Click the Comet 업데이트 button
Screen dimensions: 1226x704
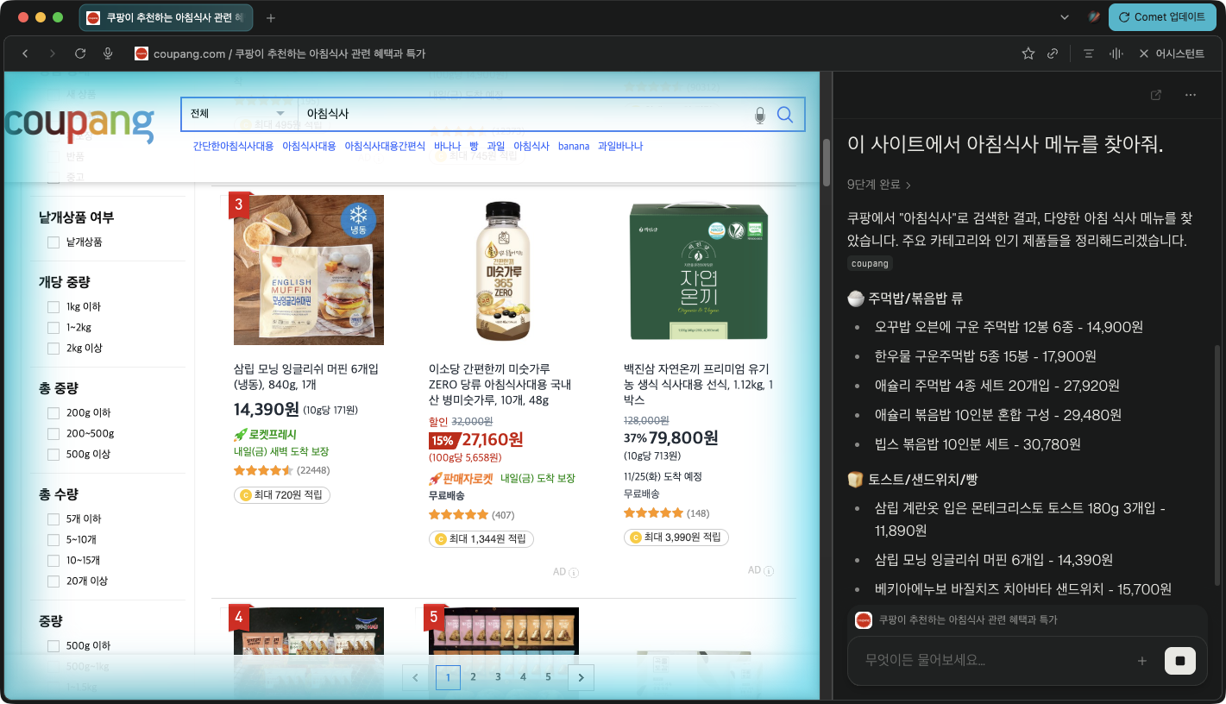pos(1162,17)
